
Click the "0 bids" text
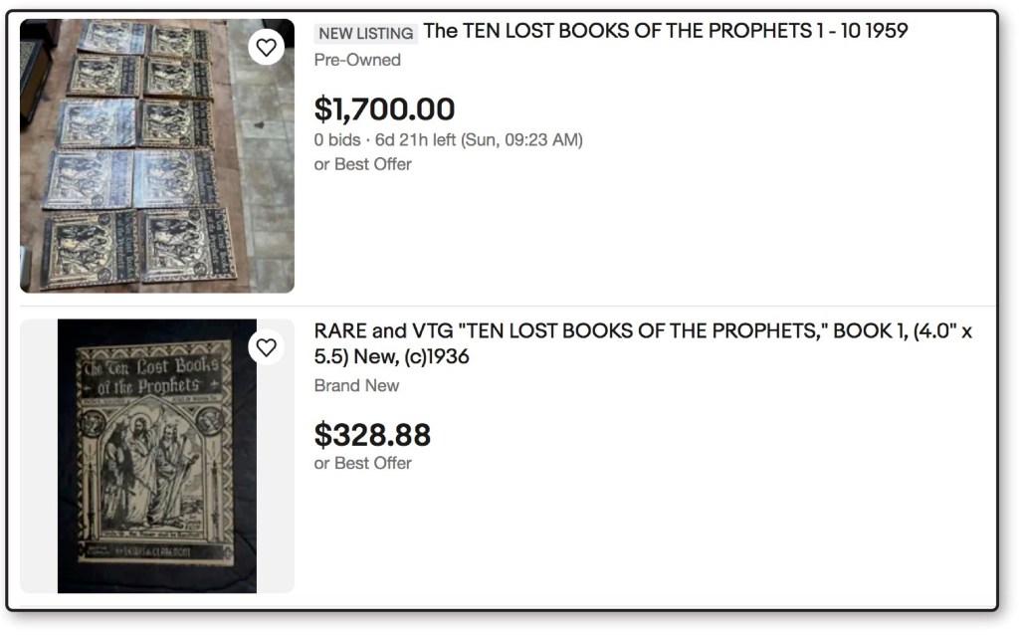click(x=337, y=139)
